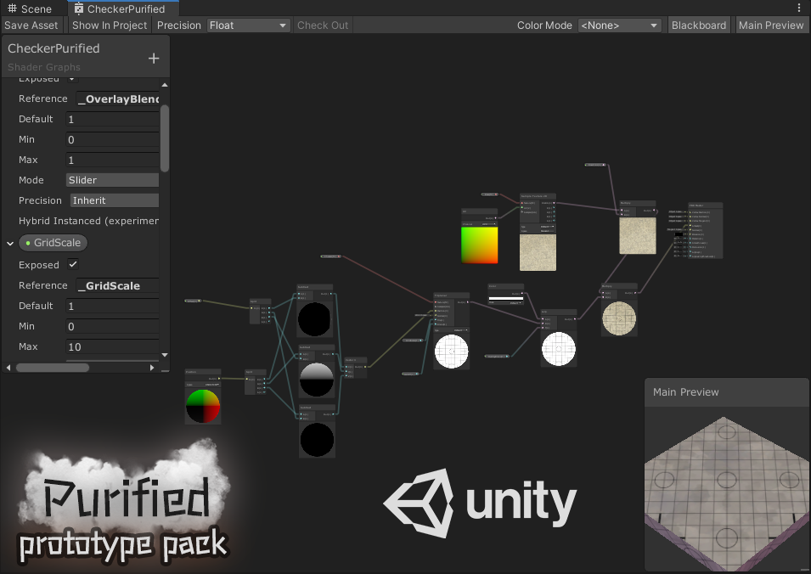Select the polar color wheel node preview
This screenshot has width=811, height=574.
203,407
